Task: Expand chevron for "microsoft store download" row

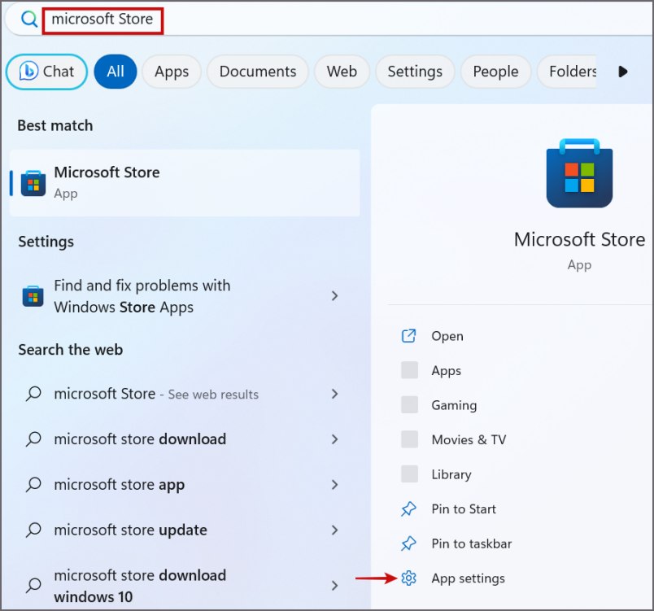Action: click(x=334, y=439)
